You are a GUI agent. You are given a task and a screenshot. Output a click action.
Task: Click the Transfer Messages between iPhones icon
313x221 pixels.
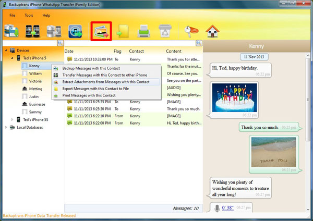[x=32, y=31]
